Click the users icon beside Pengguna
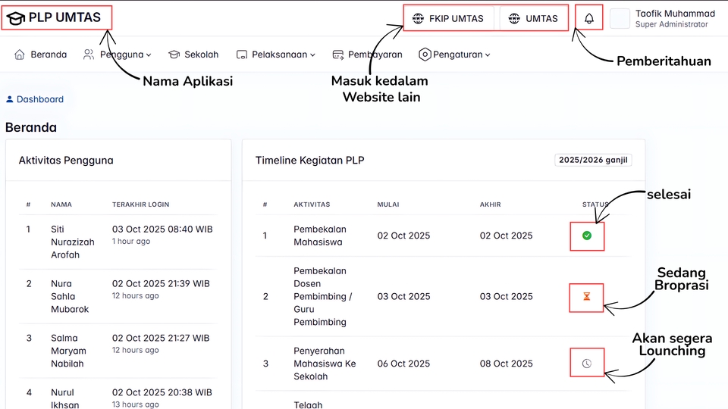 88,55
